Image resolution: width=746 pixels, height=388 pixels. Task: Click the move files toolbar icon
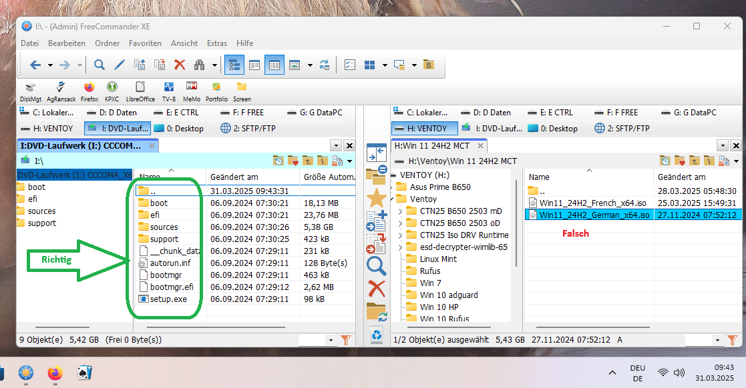tap(160, 65)
